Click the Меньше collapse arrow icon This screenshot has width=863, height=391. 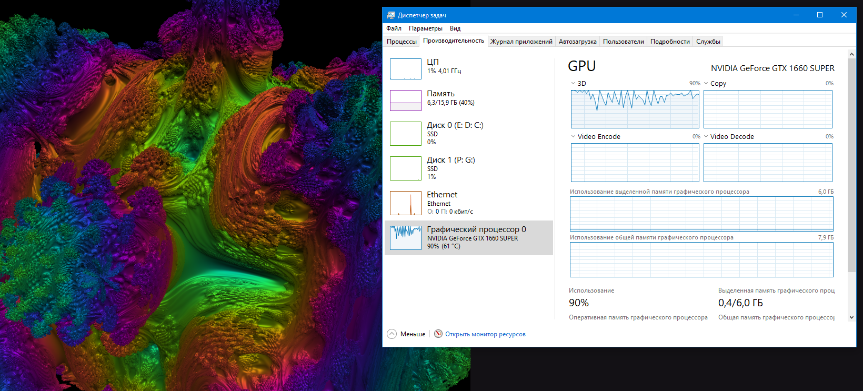(x=392, y=334)
